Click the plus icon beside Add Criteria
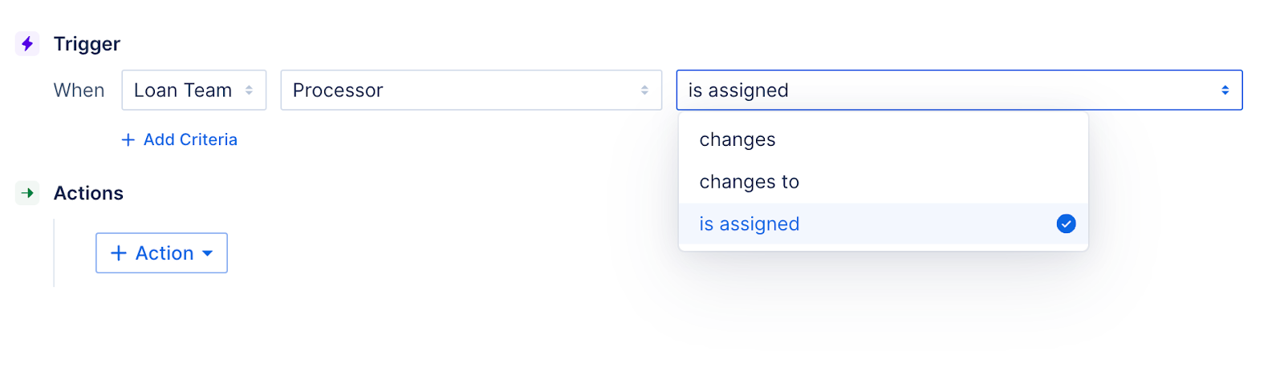Image resolution: width=1284 pixels, height=375 pixels. [x=128, y=139]
